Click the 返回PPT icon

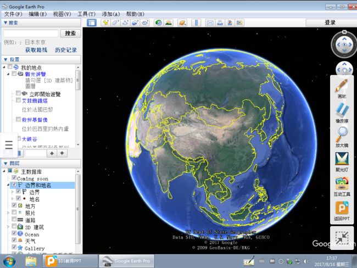pos(342,211)
